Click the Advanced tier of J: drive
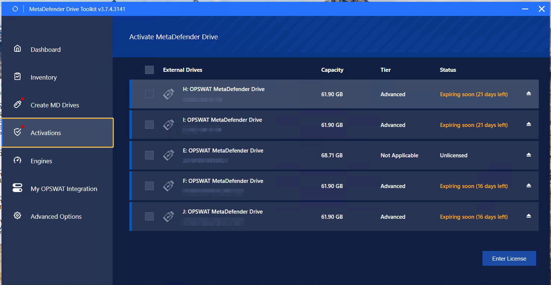 coord(393,217)
